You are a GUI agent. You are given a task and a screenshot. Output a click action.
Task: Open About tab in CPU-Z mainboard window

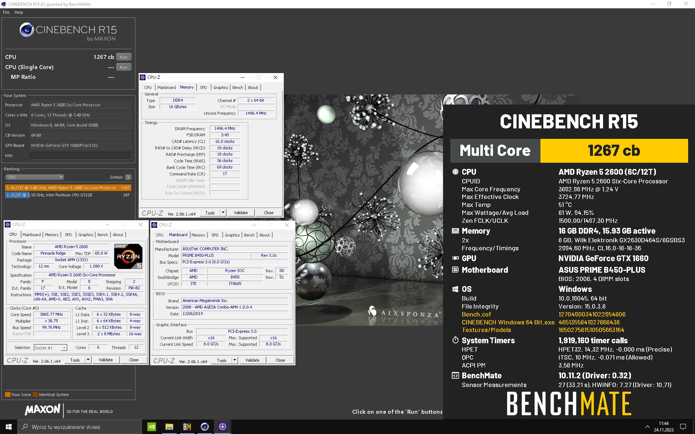click(265, 235)
